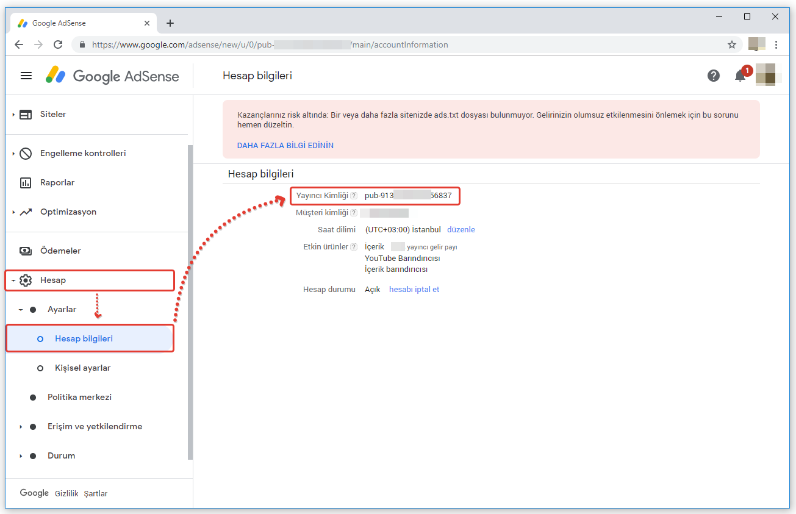796x514 pixels.
Task: Click DAHA FAZLA BİLGİ EDİNİN link
Action: pos(285,146)
